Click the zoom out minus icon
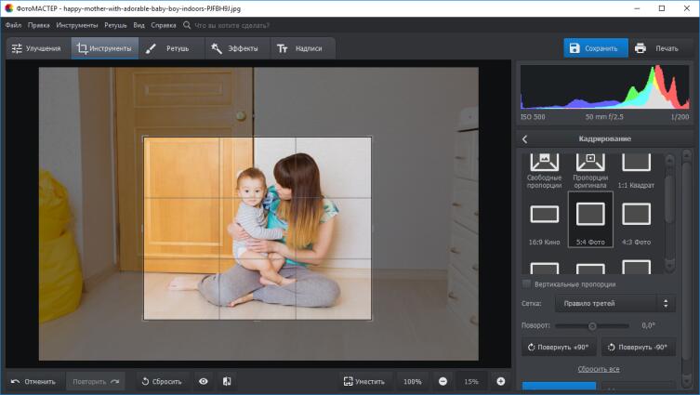The image size is (700, 395). (442, 381)
